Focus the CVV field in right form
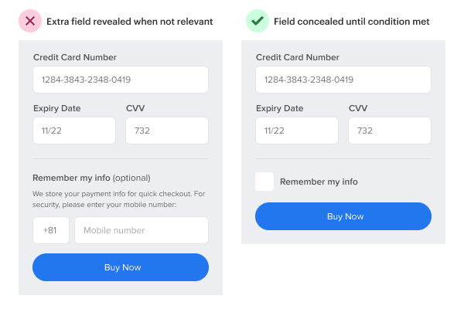This screenshot has width=464, height=309. pos(389,131)
